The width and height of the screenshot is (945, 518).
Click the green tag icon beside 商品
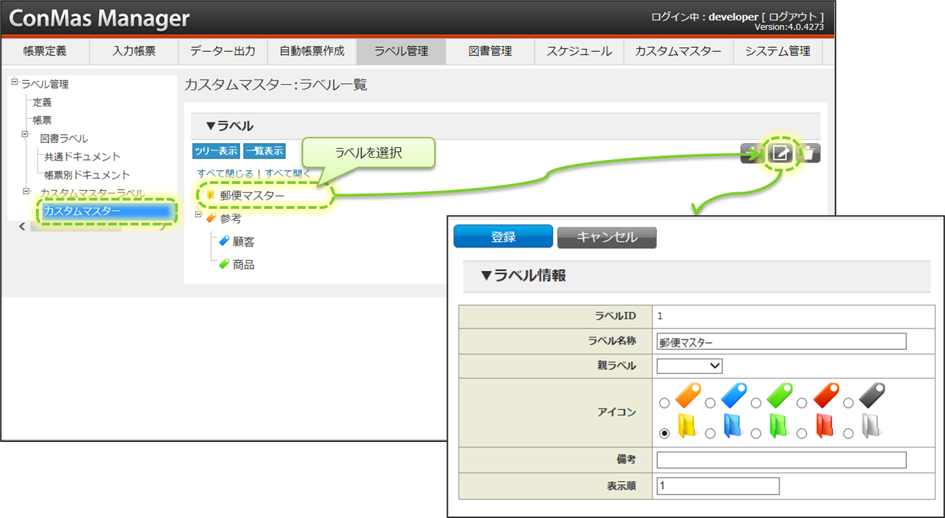click(224, 264)
